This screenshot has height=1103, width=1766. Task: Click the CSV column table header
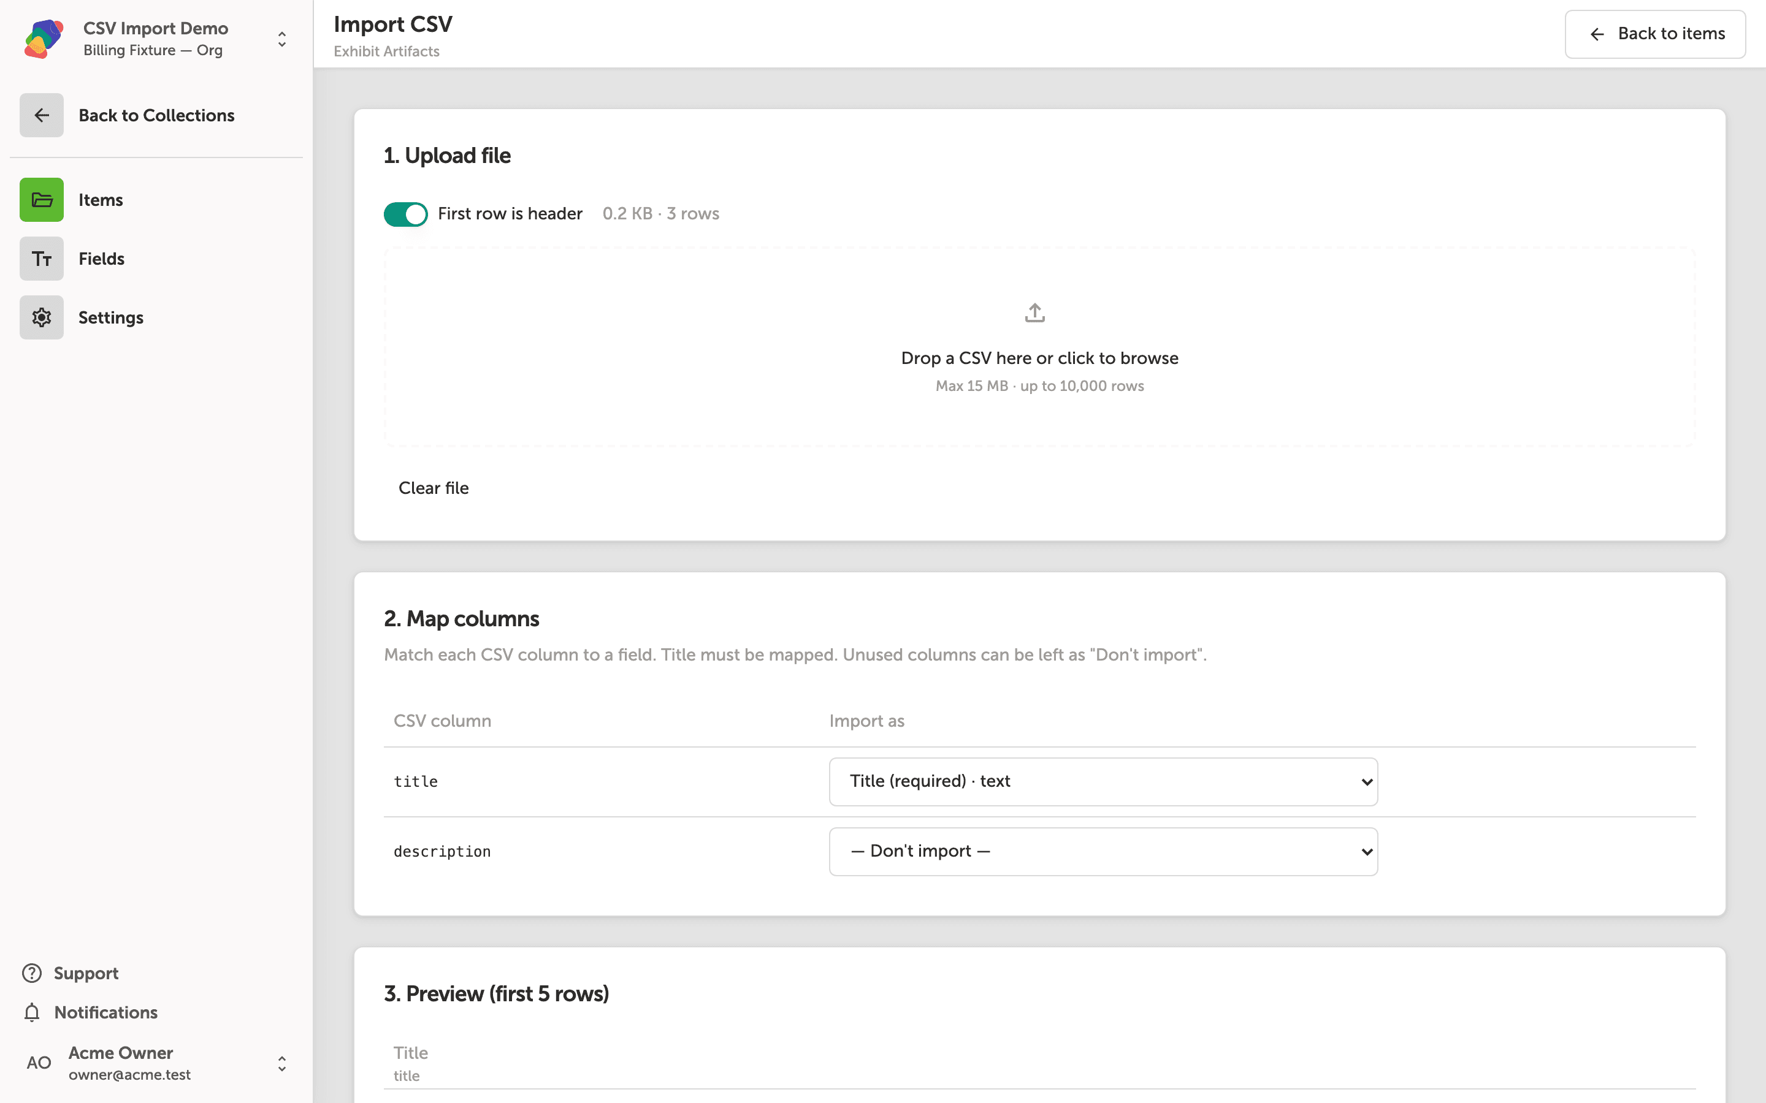click(442, 721)
